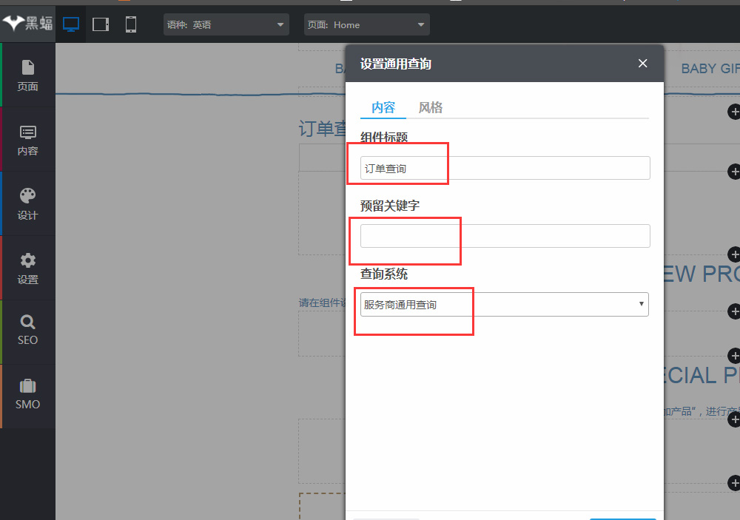Click the topmost plus icon below BABY GIF
Viewport: 740px width, 520px height.
point(734,112)
